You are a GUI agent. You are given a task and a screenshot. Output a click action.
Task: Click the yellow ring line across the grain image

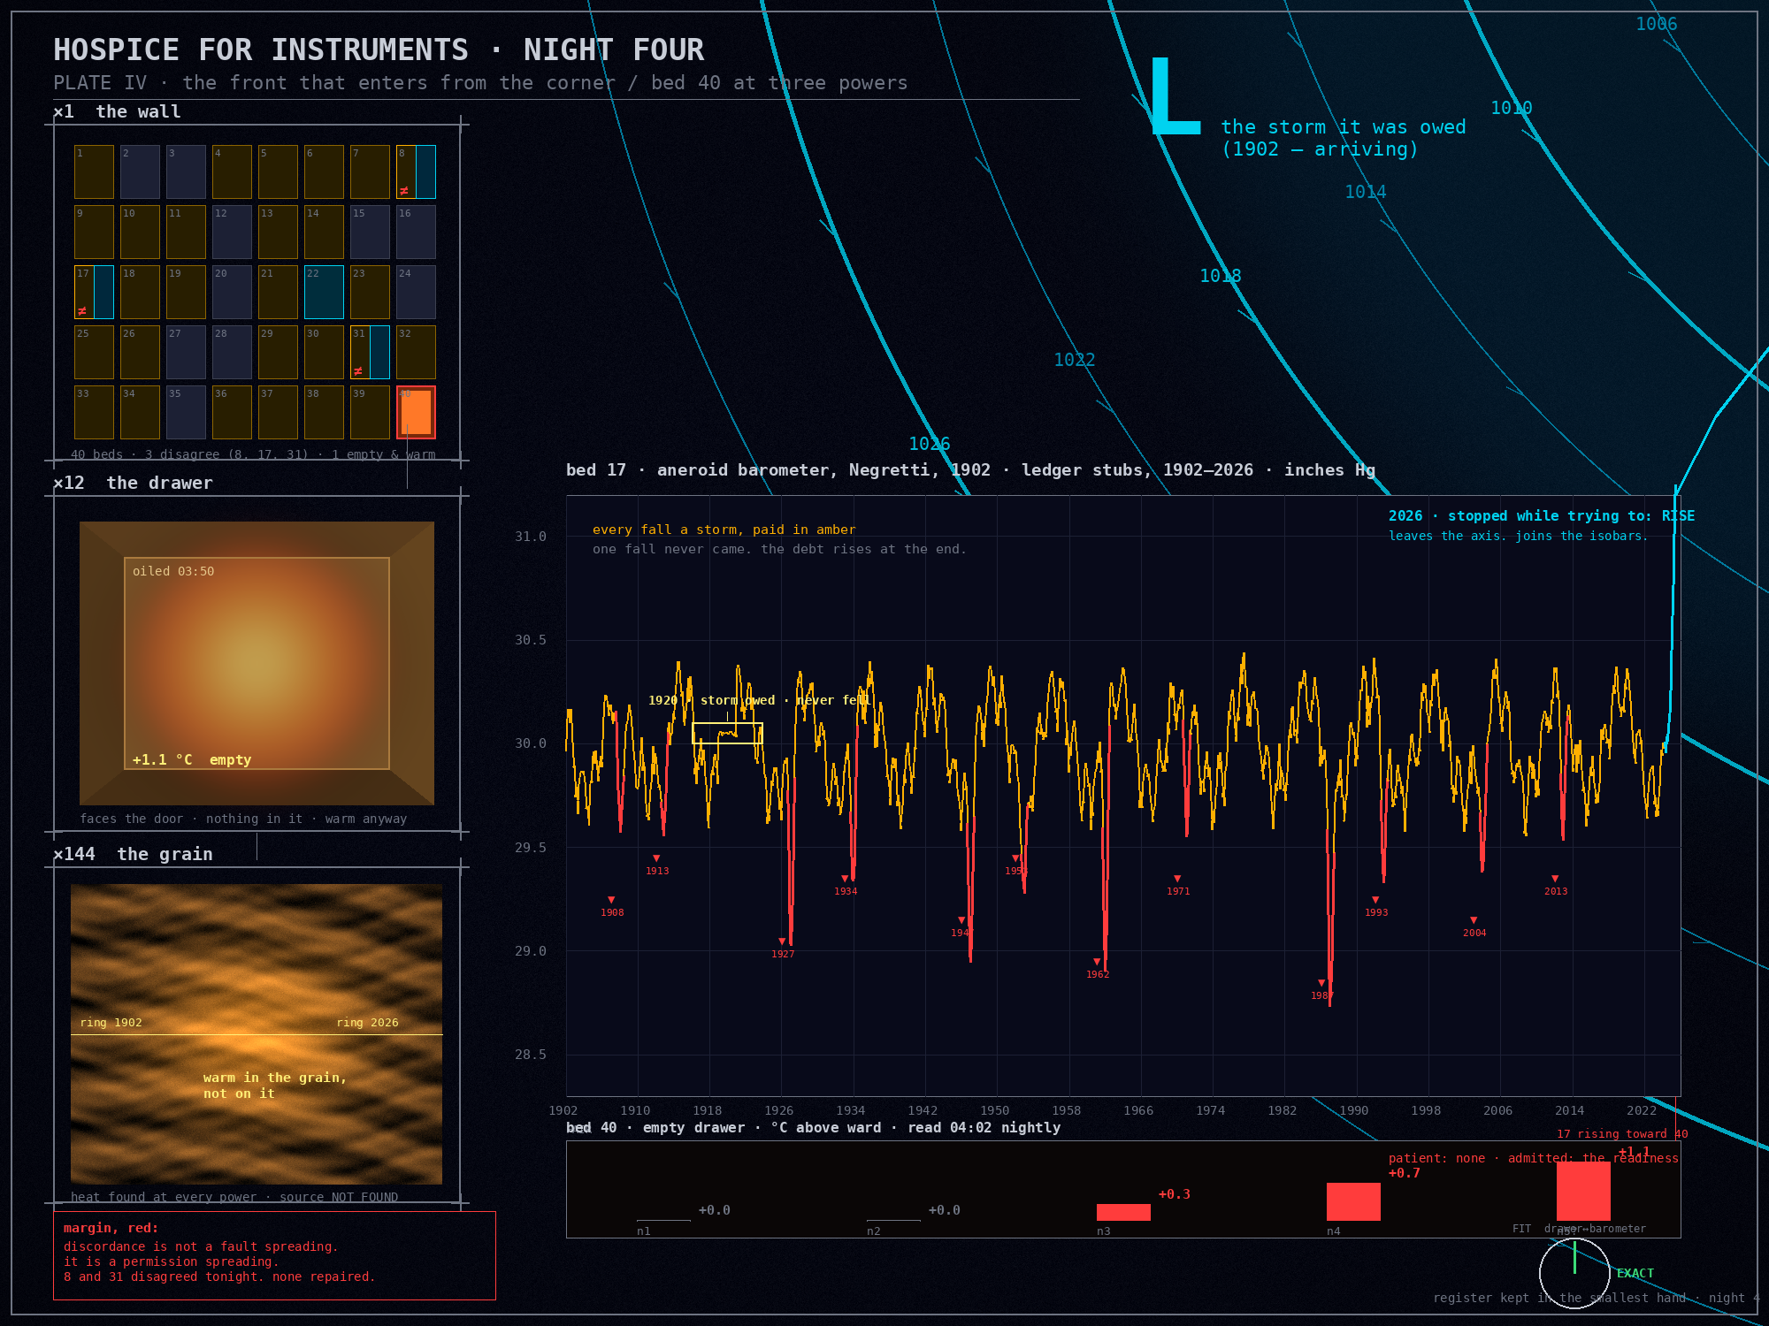[257, 1034]
